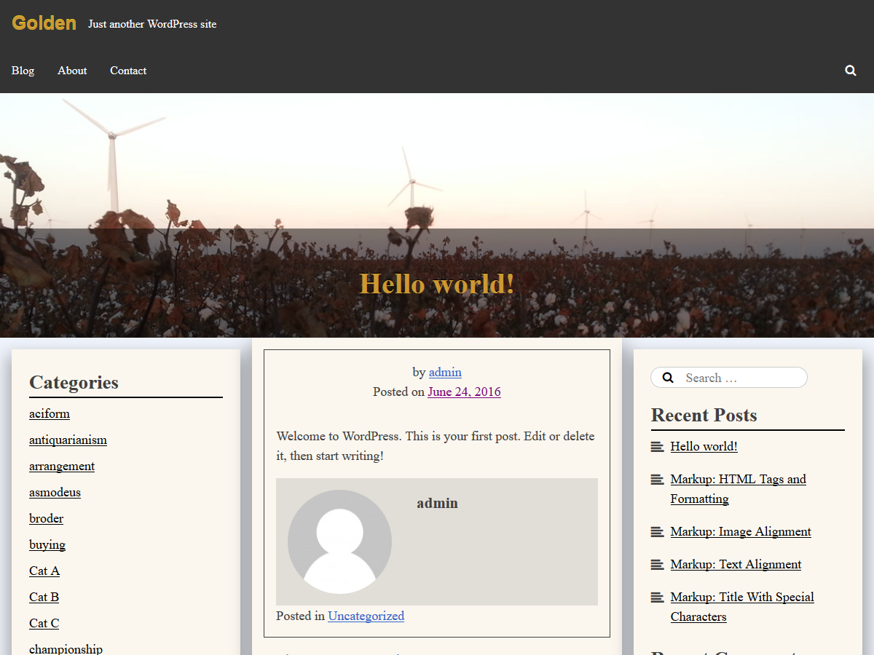Open Markup: Image Alignment recent post
The width and height of the screenshot is (874, 655).
point(740,531)
